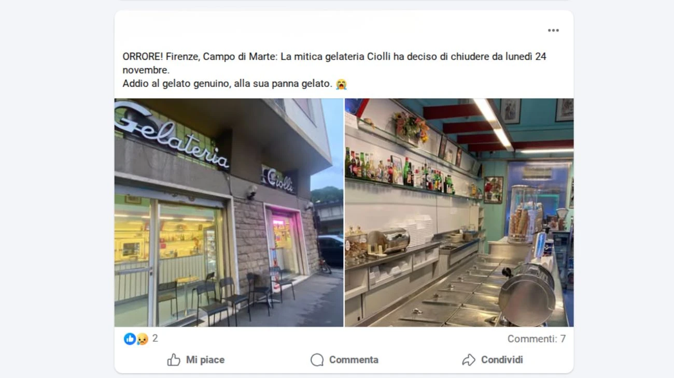674x378 pixels.
Task: Open the gelateria storefront photo
Action: [x=229, y=213]
